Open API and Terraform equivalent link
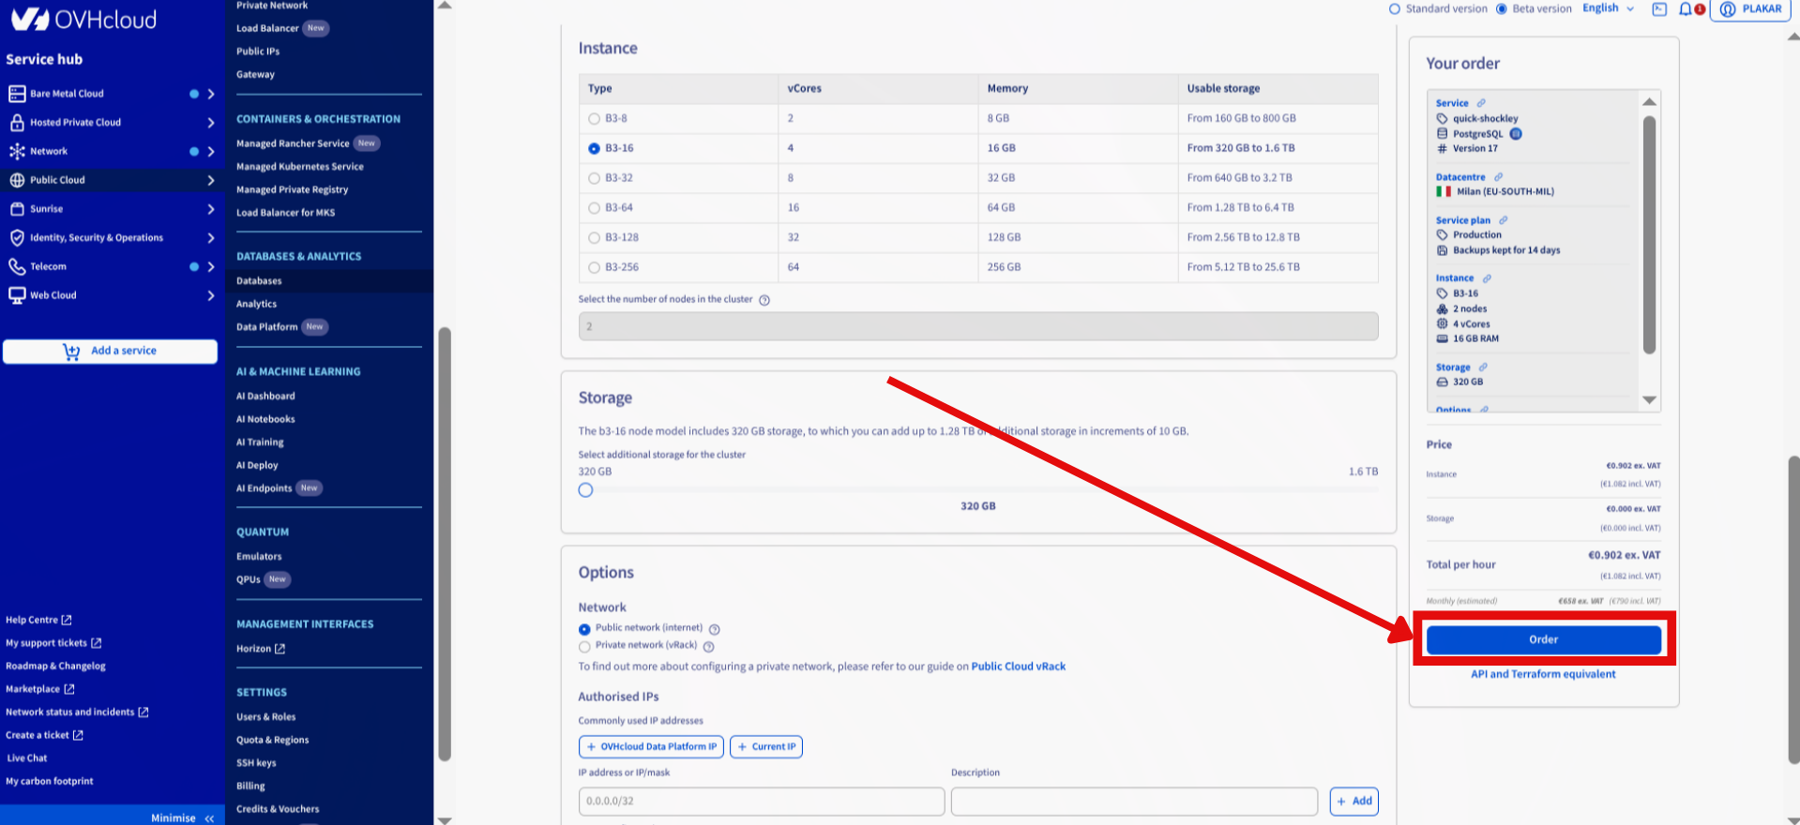Screen dimensions: 1800x825 pos(1543,674)
